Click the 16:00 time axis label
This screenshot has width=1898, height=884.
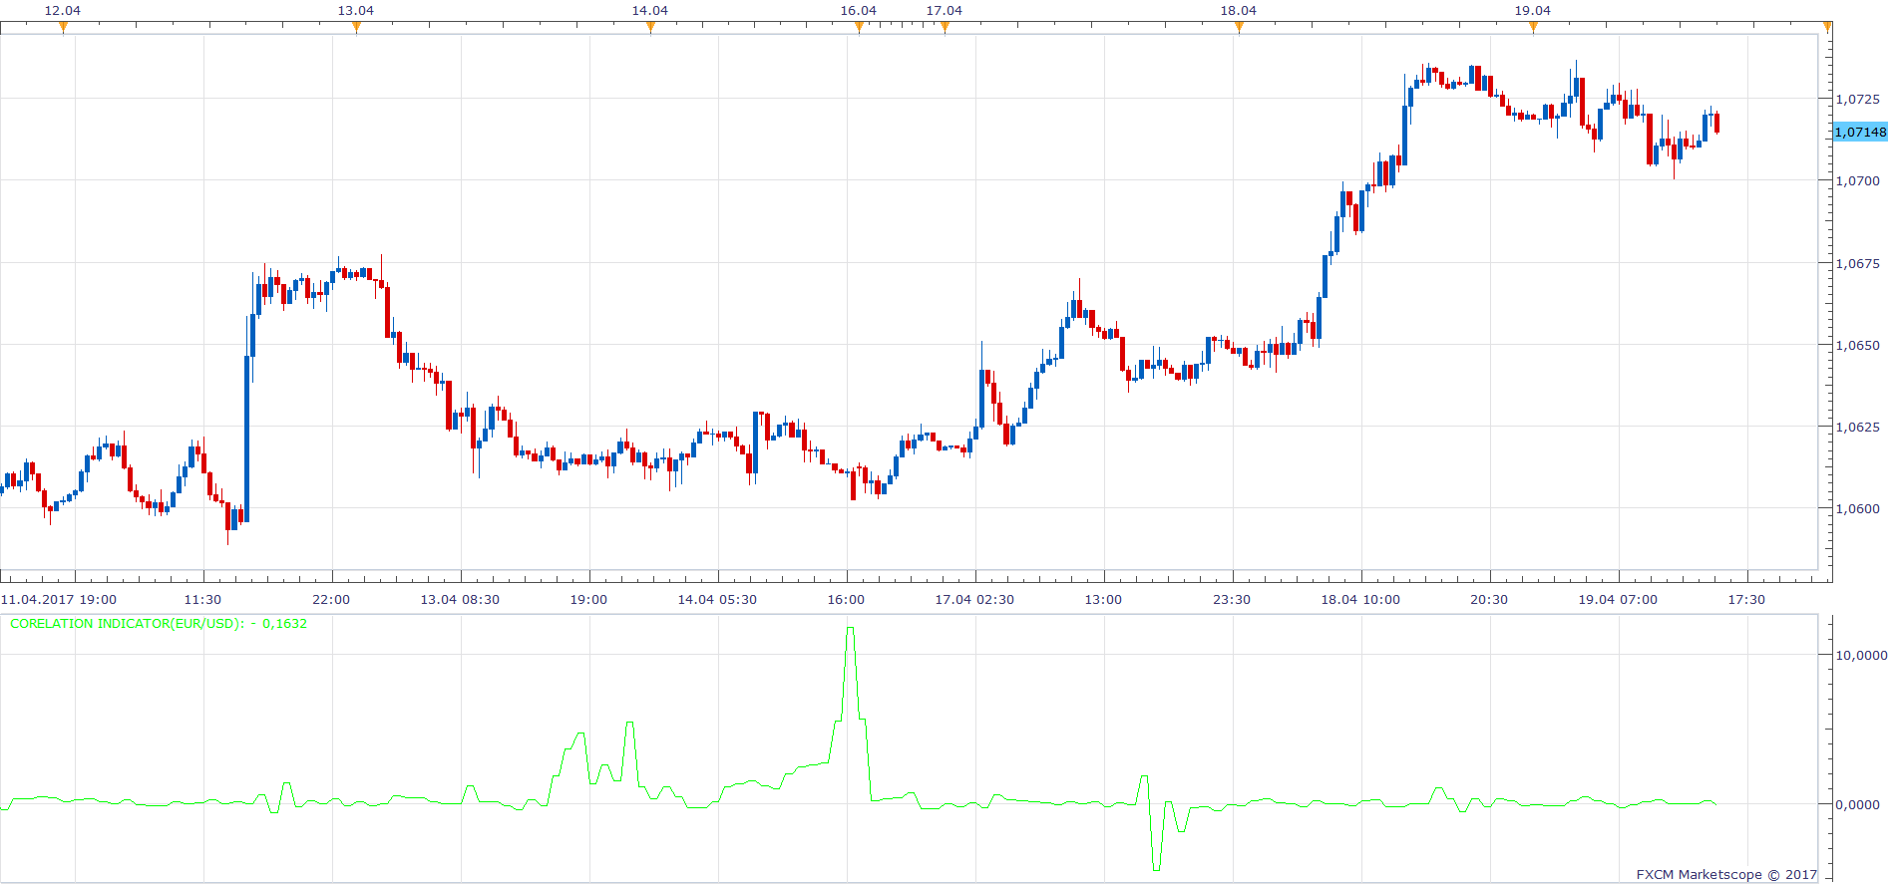click(x=846, y=599)
